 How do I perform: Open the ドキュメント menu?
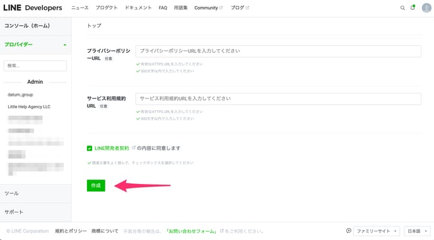coord(138,8)
